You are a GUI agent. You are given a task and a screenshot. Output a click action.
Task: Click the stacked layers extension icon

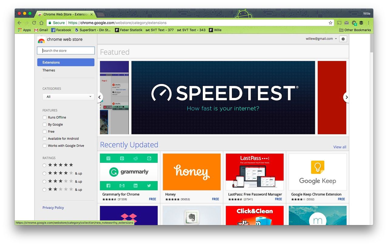361,23
